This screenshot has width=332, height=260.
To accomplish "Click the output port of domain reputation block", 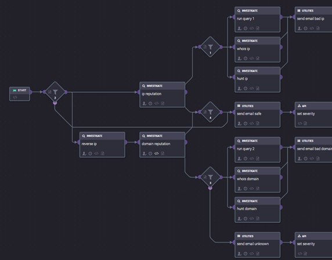I will pyautogui.click(x=186, y=142).
